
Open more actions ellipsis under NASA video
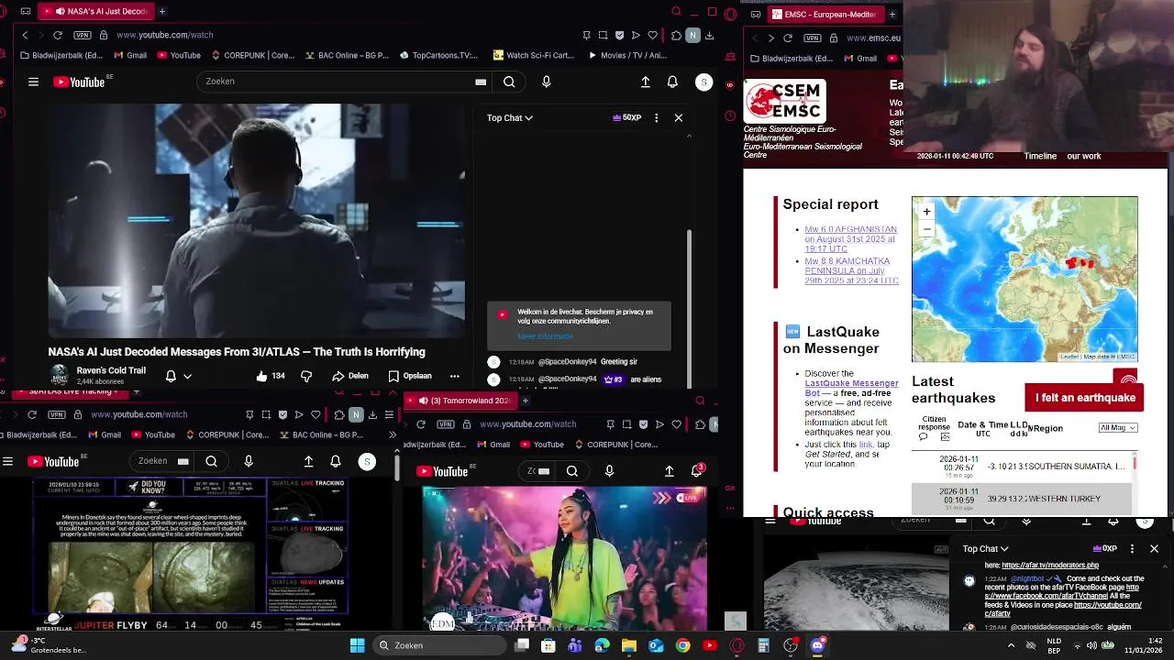(x=454, y=376)
